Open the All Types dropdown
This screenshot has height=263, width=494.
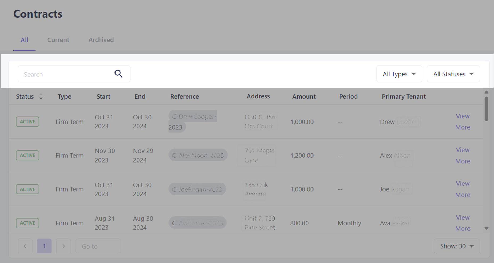399,74
